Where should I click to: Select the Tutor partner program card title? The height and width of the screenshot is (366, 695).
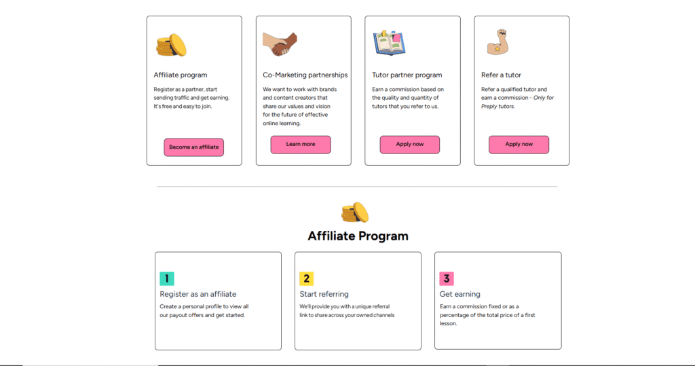click(x=407, y=75)
